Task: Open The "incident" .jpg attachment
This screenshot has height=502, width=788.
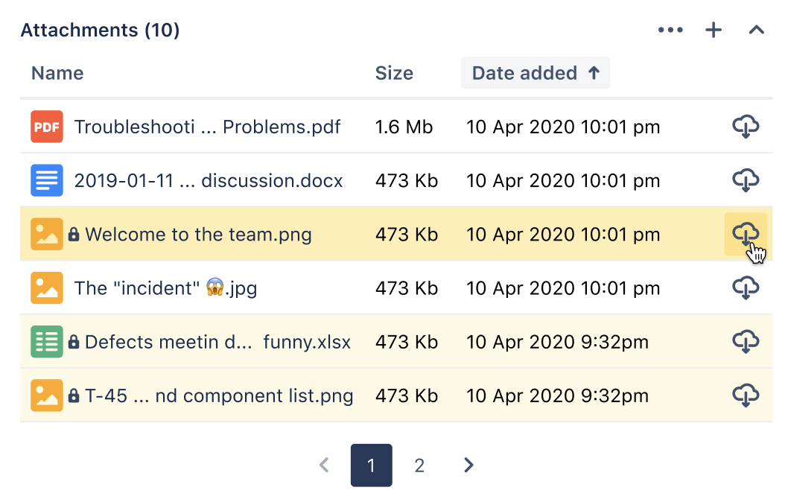Action: click(166, 288)
